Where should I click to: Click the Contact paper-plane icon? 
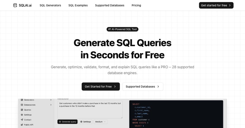tap(22, 120)
